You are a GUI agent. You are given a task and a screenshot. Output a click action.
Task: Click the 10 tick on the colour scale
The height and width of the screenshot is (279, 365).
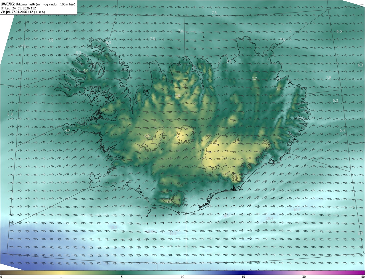(x=182, y=277)
